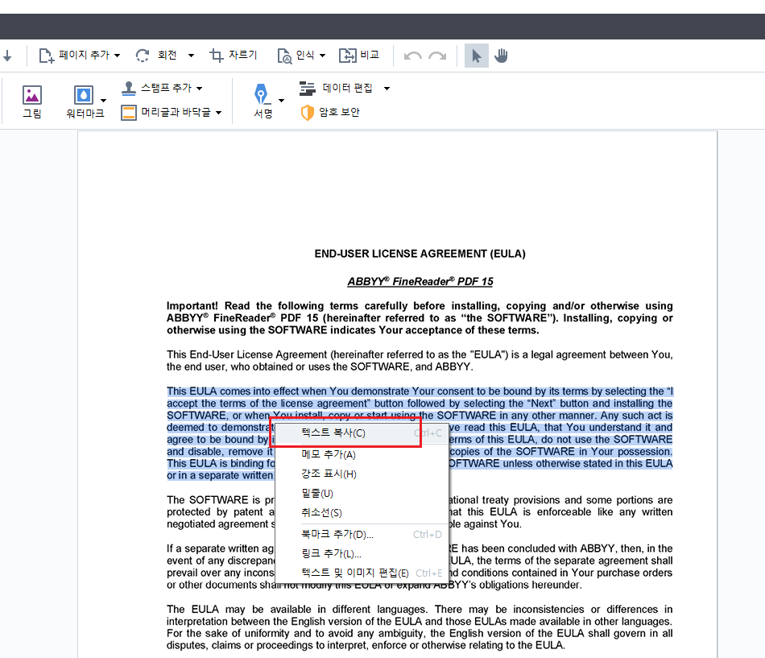Image resolution: width=765 pixels, height=658 pixels.
Task: Click the bold paragraph starting "Important! Read"
Action: (420, 318)
